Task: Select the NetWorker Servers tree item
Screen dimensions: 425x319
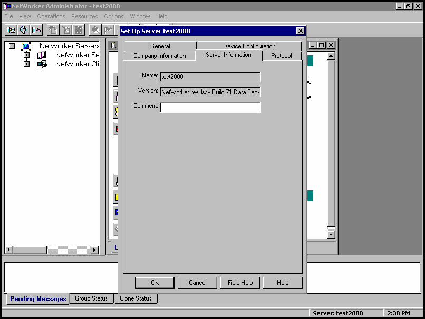Action: 69,46
